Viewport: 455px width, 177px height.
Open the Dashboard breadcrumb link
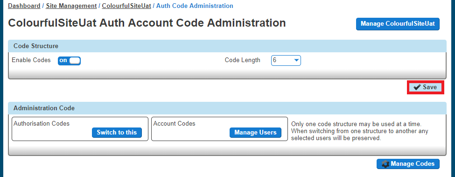[24, 6]
